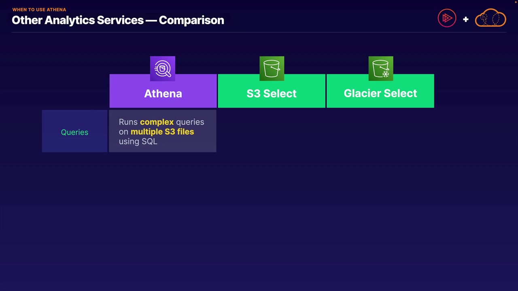Click the A Cloud Guru cloud logo

[x=490, y=19]
